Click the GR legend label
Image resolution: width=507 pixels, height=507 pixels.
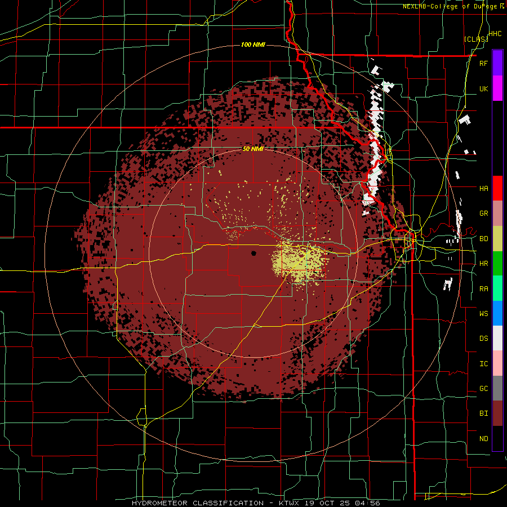click(x=483, y=214)
